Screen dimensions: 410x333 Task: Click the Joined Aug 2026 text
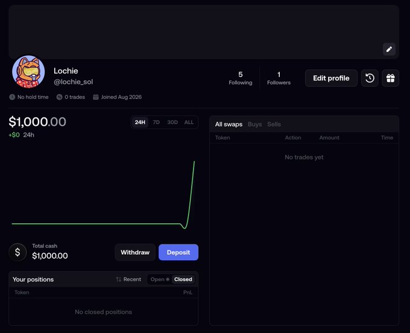[121, 97]
